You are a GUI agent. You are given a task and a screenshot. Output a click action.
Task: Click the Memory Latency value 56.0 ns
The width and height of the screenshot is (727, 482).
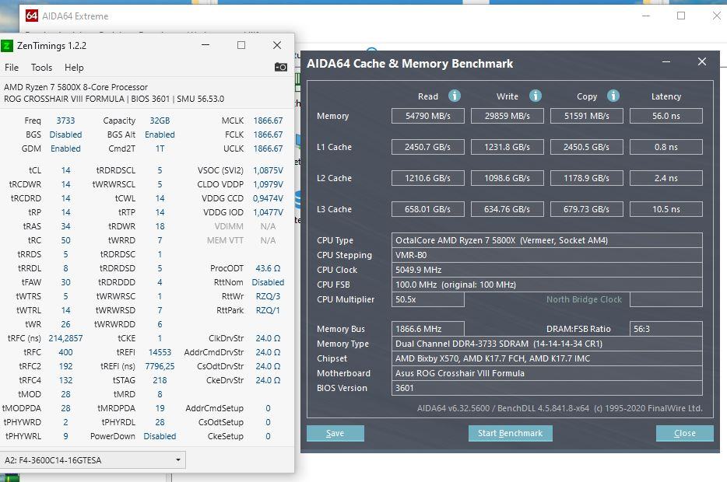click(666, 116)
